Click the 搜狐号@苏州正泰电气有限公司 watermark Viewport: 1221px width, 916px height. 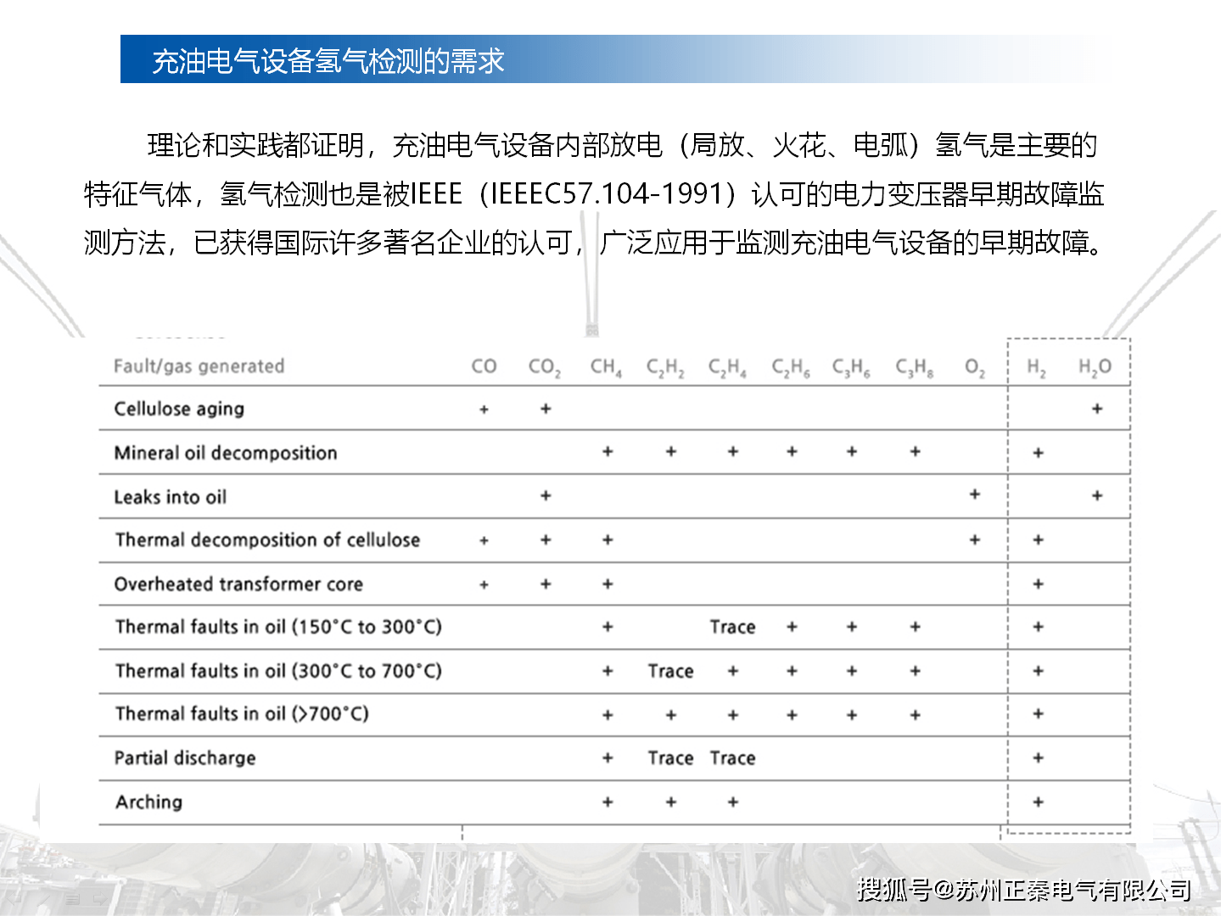(x=1022, y=889)
